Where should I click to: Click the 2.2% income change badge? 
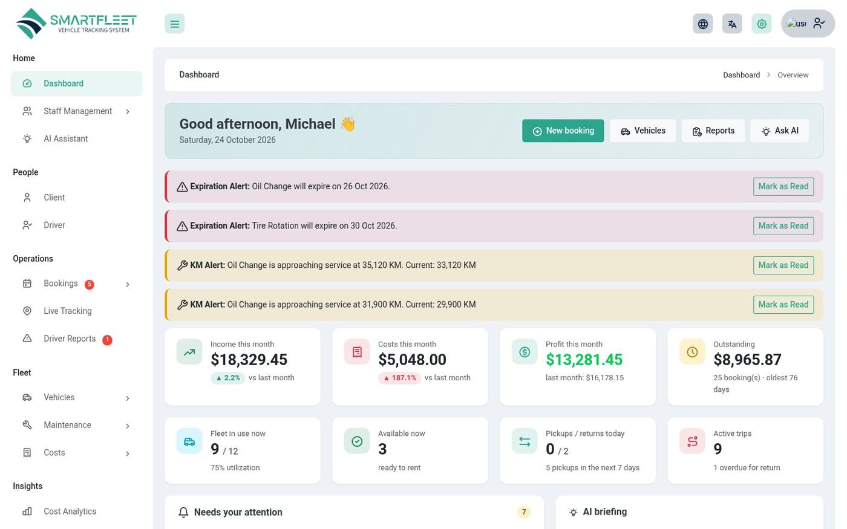(227, 378)
